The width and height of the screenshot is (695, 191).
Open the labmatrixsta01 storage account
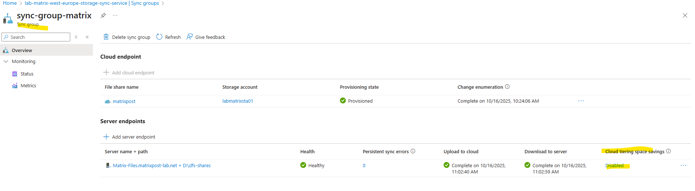(237, 101)
